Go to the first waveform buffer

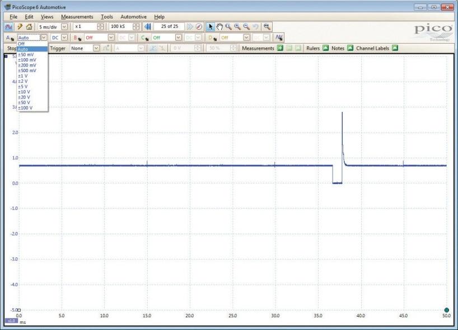[147, 27]
